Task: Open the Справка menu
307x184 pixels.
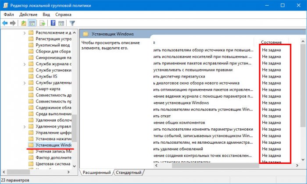Action: [x=63, y=14]
